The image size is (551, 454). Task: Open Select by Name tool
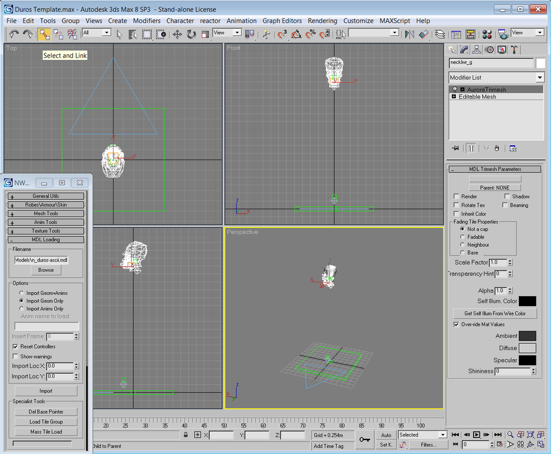click(x=132, y=34)
